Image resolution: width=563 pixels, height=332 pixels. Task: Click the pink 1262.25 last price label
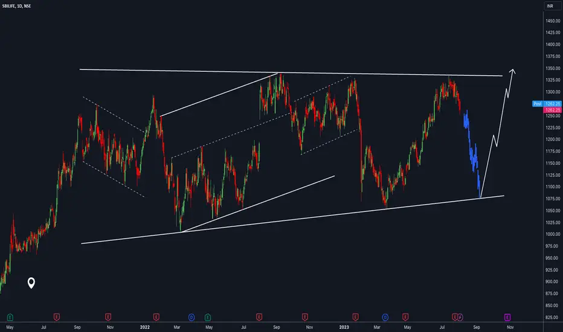point(552,110)
